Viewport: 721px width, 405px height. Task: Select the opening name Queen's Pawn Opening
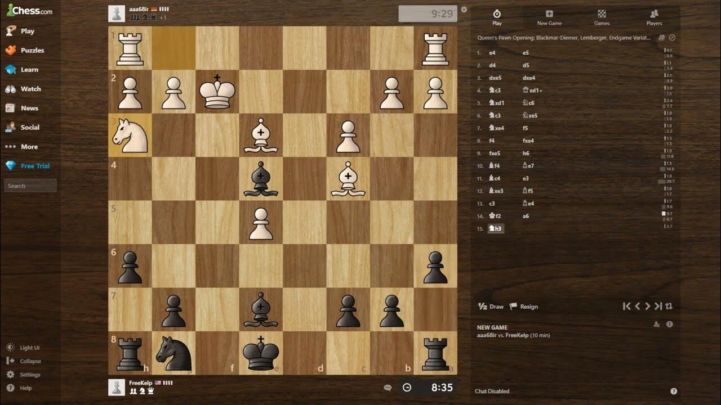coord(564,38)
